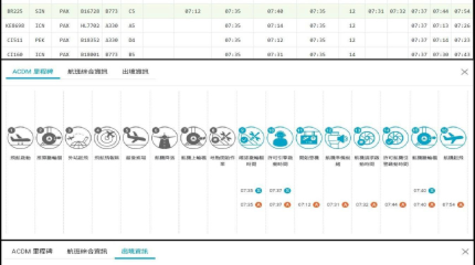The width and height of the screenshot is (475, 265).
Task: Open the 出境資訊 tab in upper panel
Action: (x=135, y=72)
